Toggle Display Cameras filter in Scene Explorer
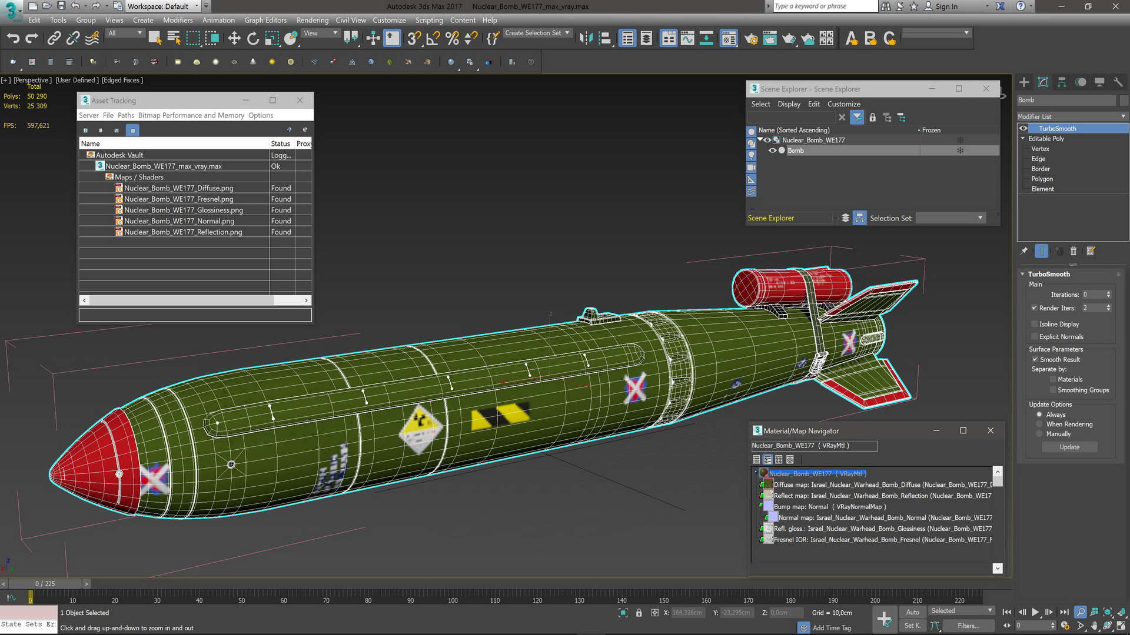Image resolution: width=1130 pixels, height=635 pixels. [752, 168]
